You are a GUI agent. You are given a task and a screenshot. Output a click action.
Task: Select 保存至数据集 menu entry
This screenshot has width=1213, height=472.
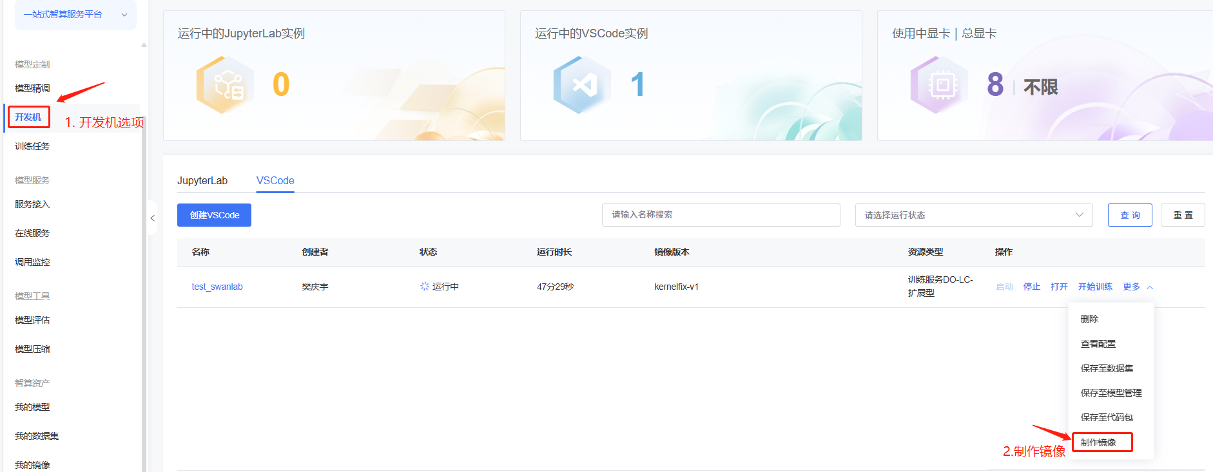tap(1107, 368)
